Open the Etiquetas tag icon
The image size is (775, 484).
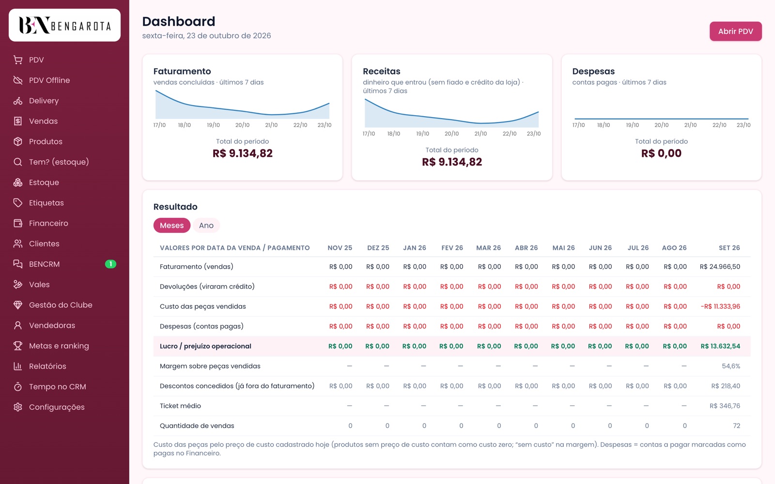[x=18, y=203]
